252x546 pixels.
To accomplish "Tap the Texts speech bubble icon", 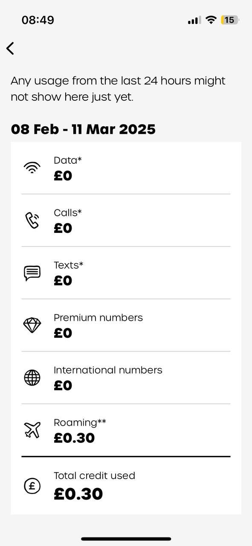I will coord(32,273).
